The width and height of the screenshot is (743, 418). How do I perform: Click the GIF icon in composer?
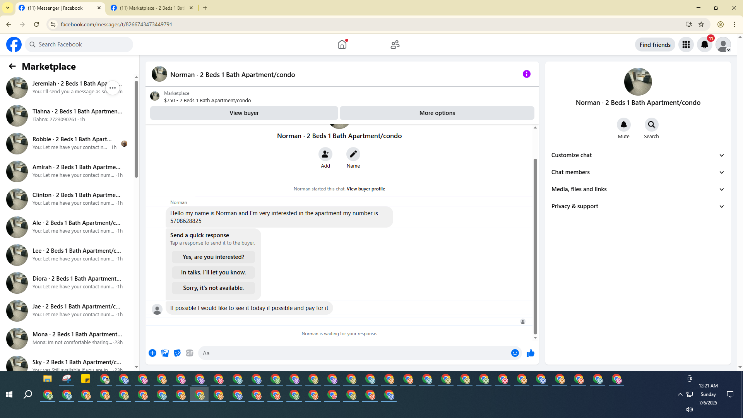189,353
